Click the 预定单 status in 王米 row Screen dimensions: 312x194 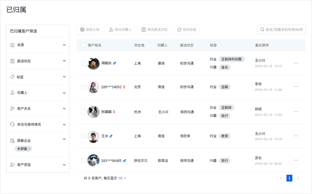[x=185, y=136]
